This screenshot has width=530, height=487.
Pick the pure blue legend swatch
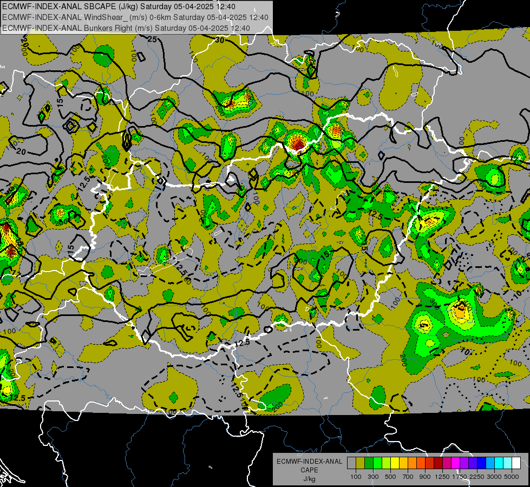click(482, 463)
